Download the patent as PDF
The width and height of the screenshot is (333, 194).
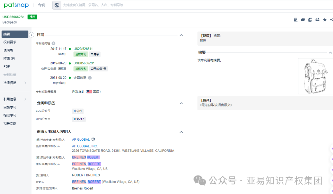(295, 19)
